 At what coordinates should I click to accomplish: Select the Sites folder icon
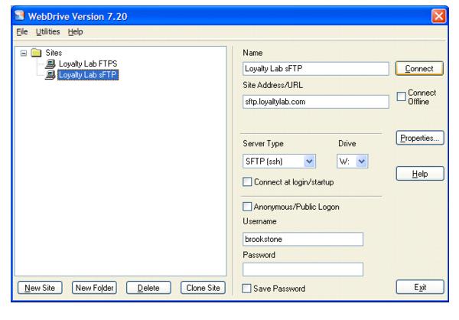click(36, 53)
